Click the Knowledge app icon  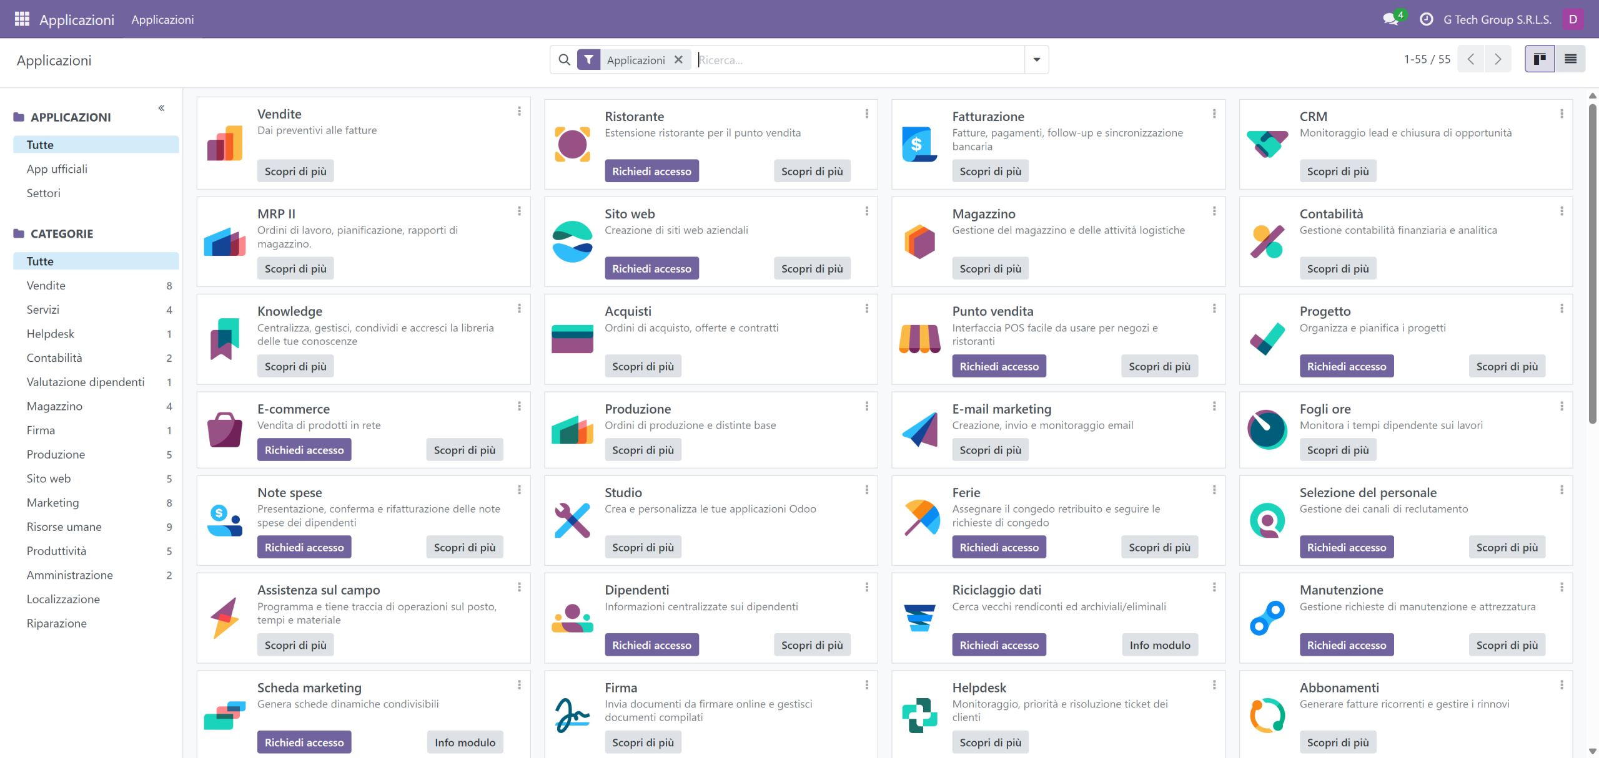pyautogui.click(x=225, y=339)
